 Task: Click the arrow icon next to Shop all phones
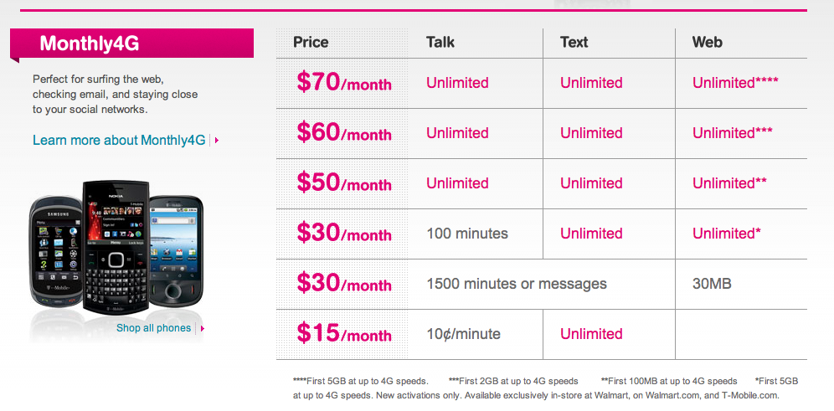202,328
